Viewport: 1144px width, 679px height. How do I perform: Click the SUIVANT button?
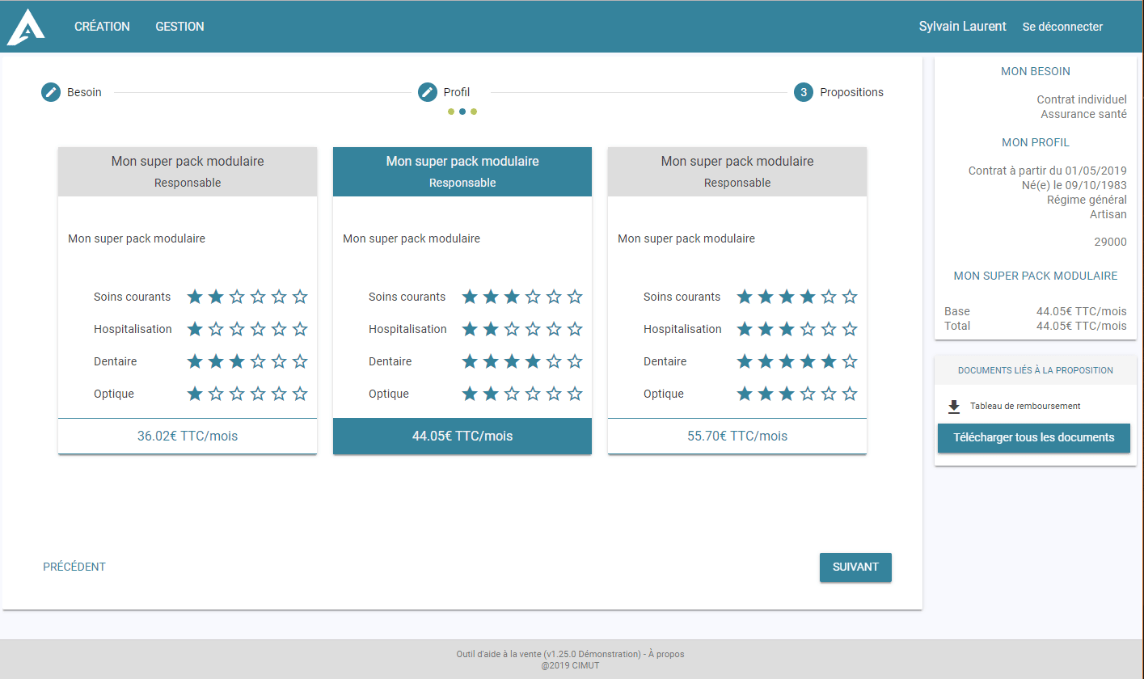855,567
